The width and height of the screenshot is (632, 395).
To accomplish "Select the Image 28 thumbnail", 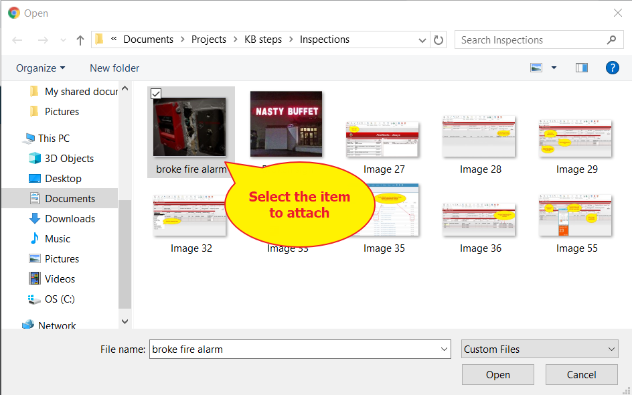I will pyautogui.click(x=479, y=137).
